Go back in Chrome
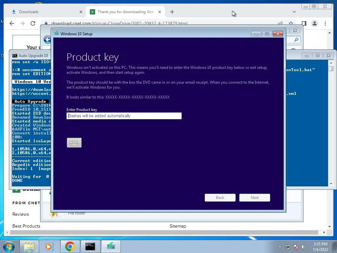The image size is (337, 253). coord(12,23)
